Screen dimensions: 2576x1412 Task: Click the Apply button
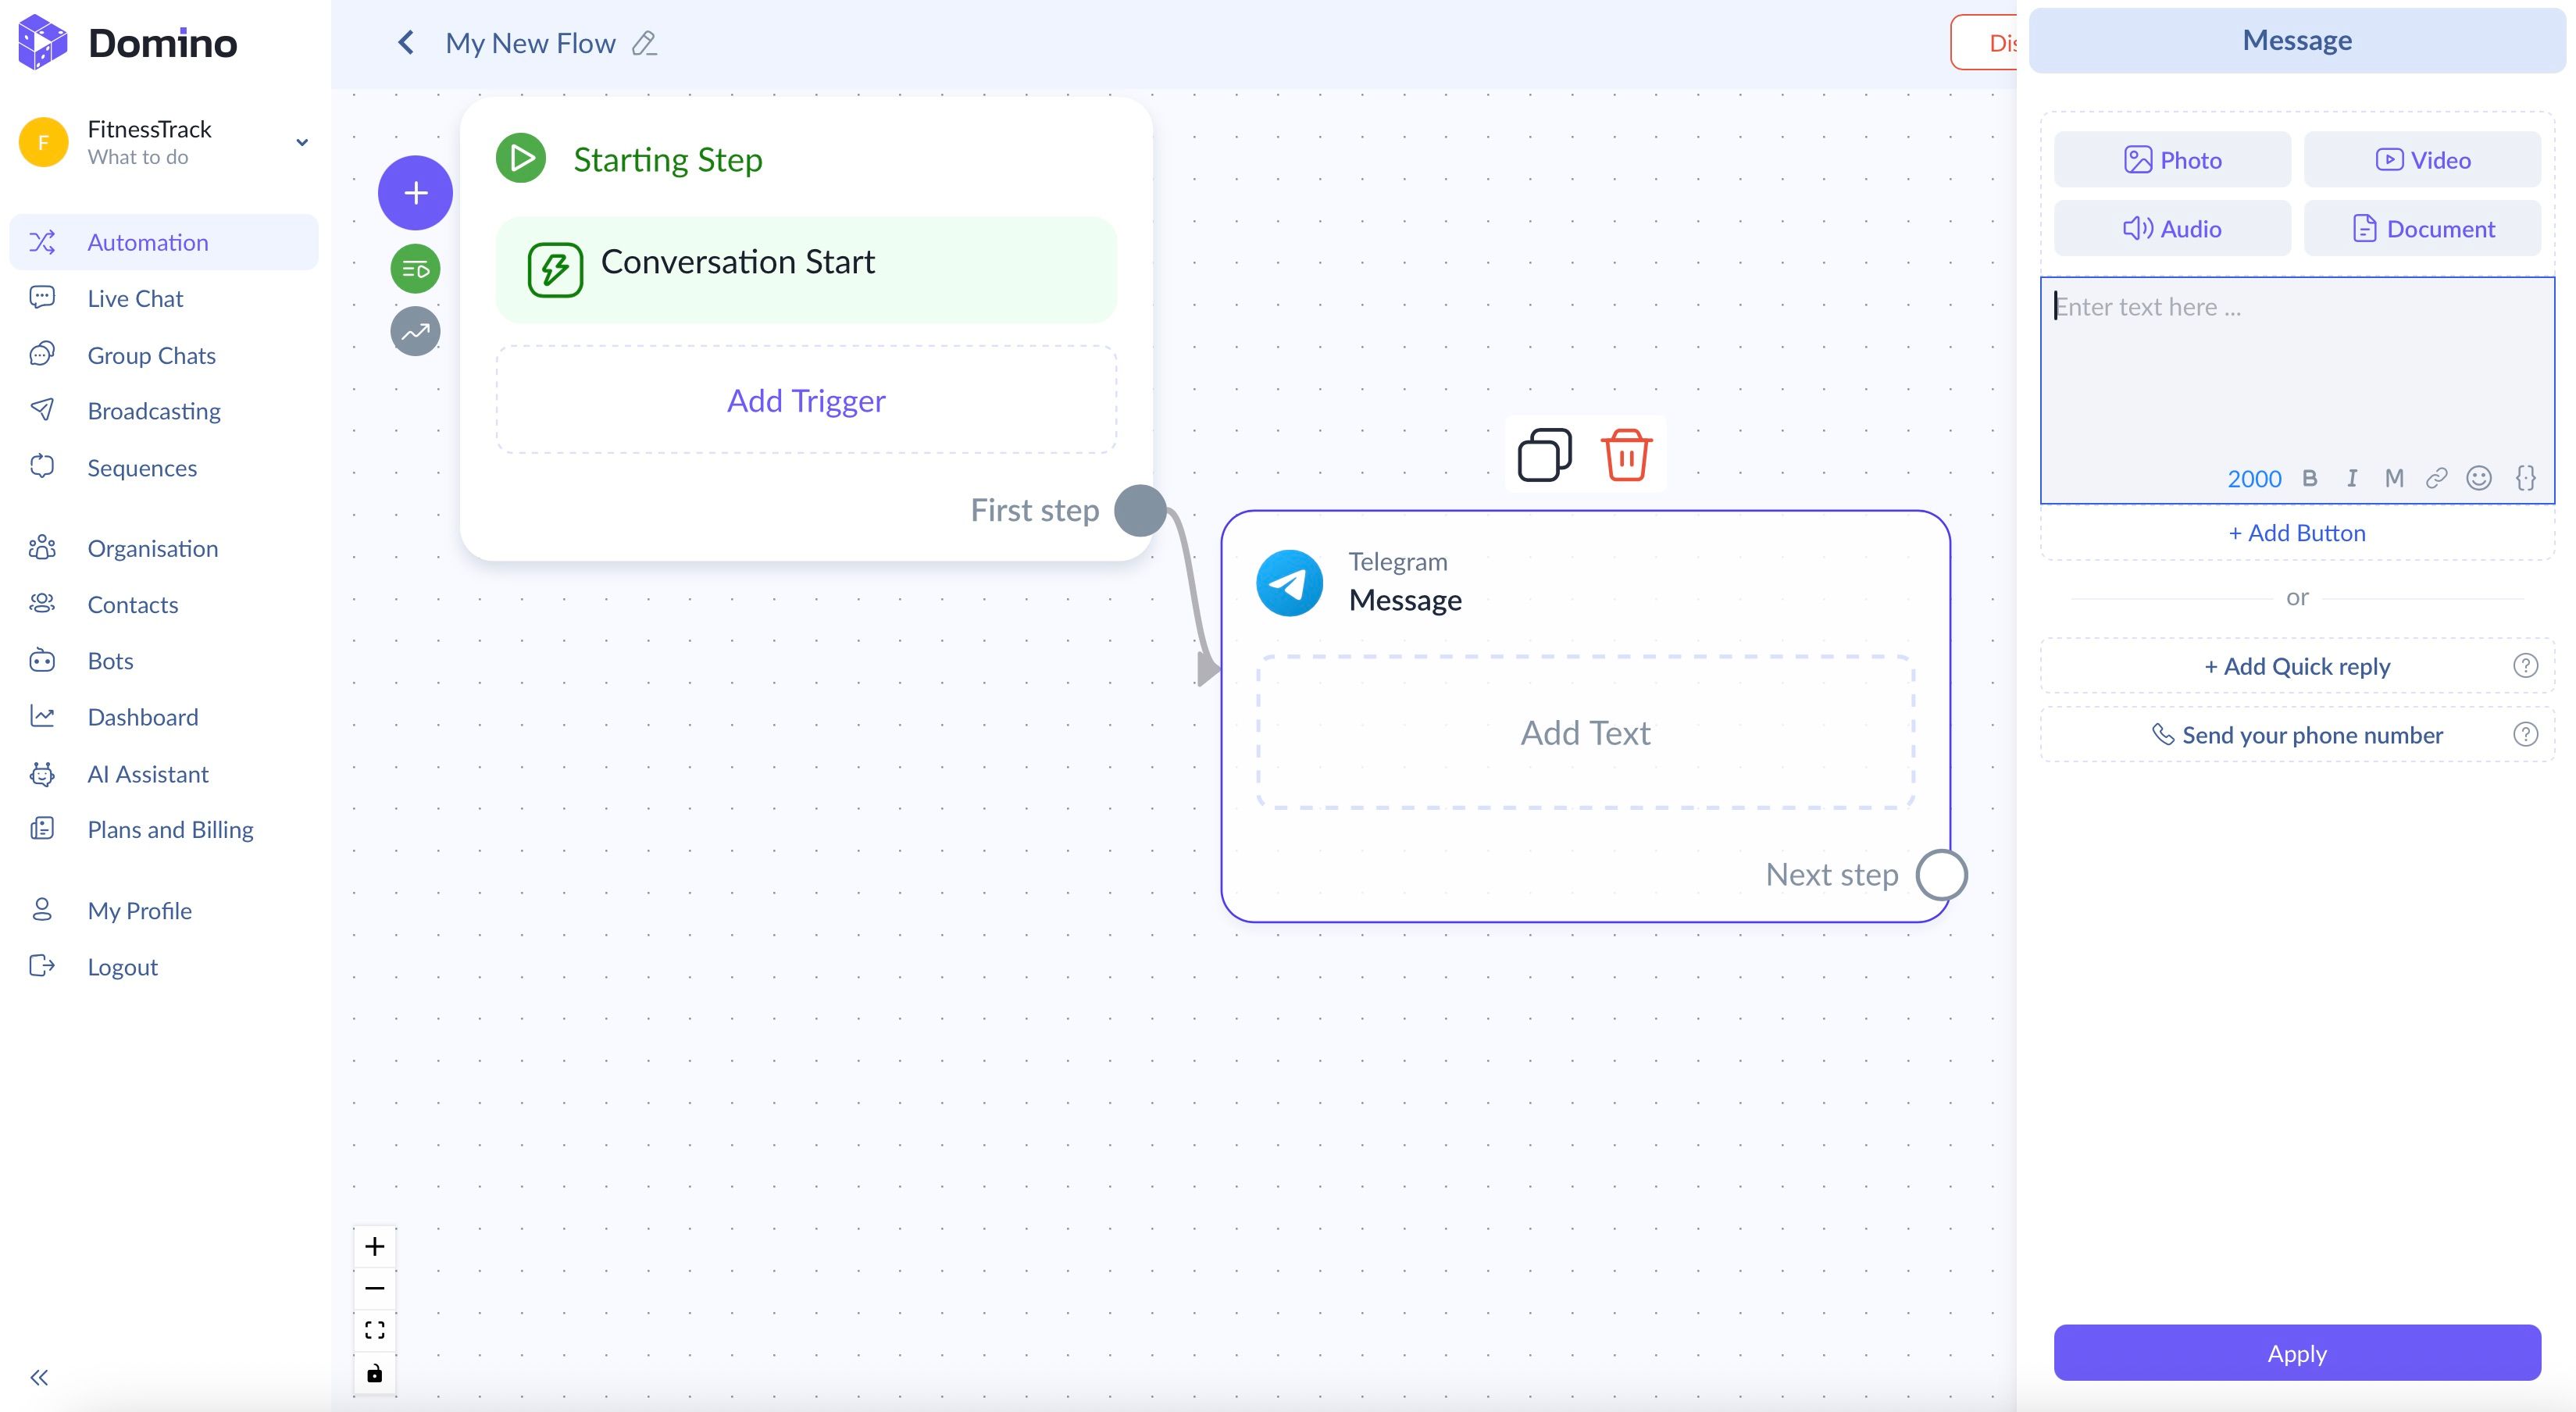tap(2296, 1353)
